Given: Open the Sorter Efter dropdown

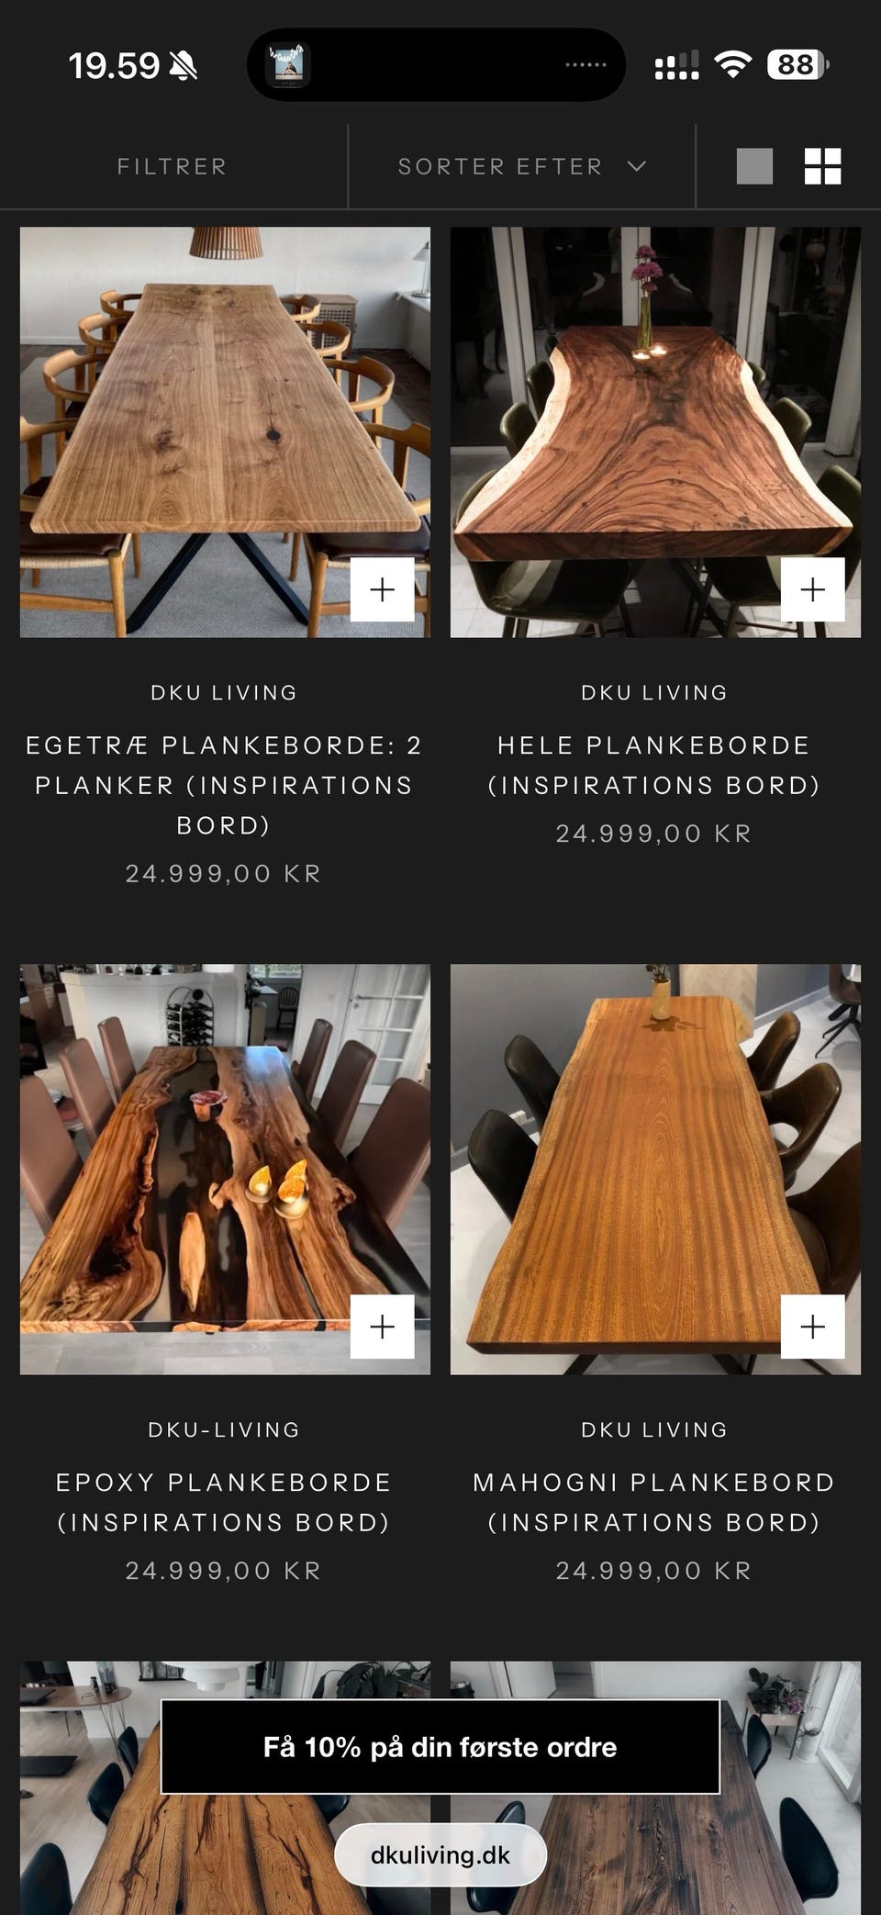Looking at the screenshot, I should pyautogui.click(x=522, y=166).
